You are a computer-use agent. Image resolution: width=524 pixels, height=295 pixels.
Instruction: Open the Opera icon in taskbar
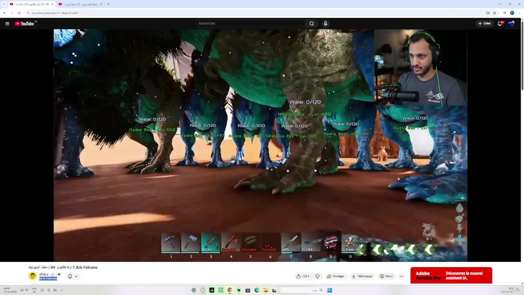click(203, 290)
